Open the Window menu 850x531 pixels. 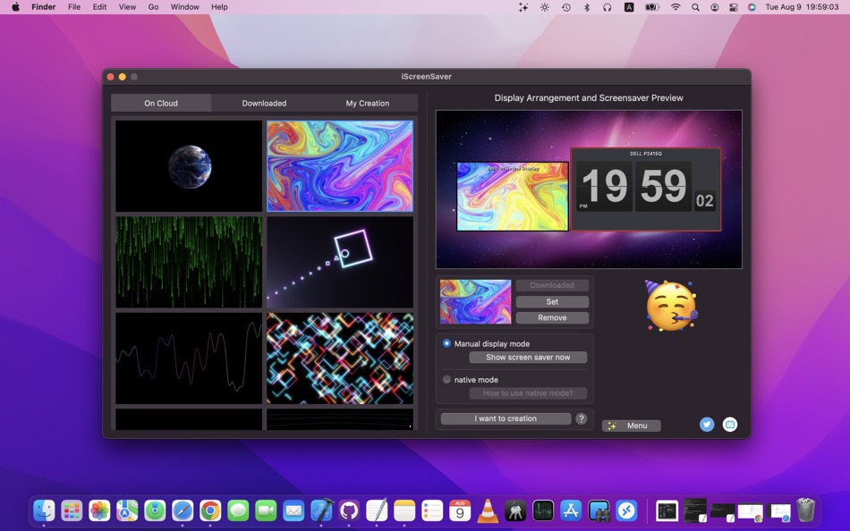(x=184, y=7)
